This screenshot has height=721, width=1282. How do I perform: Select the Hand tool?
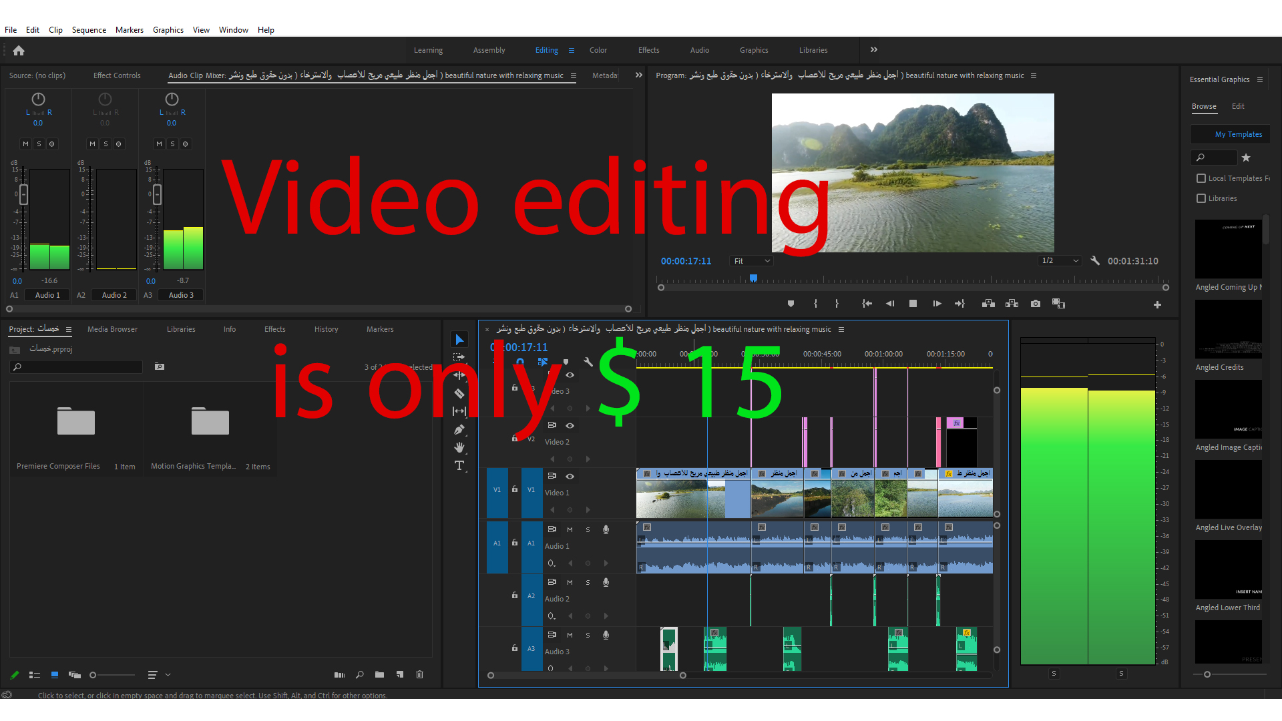point(459,447)
